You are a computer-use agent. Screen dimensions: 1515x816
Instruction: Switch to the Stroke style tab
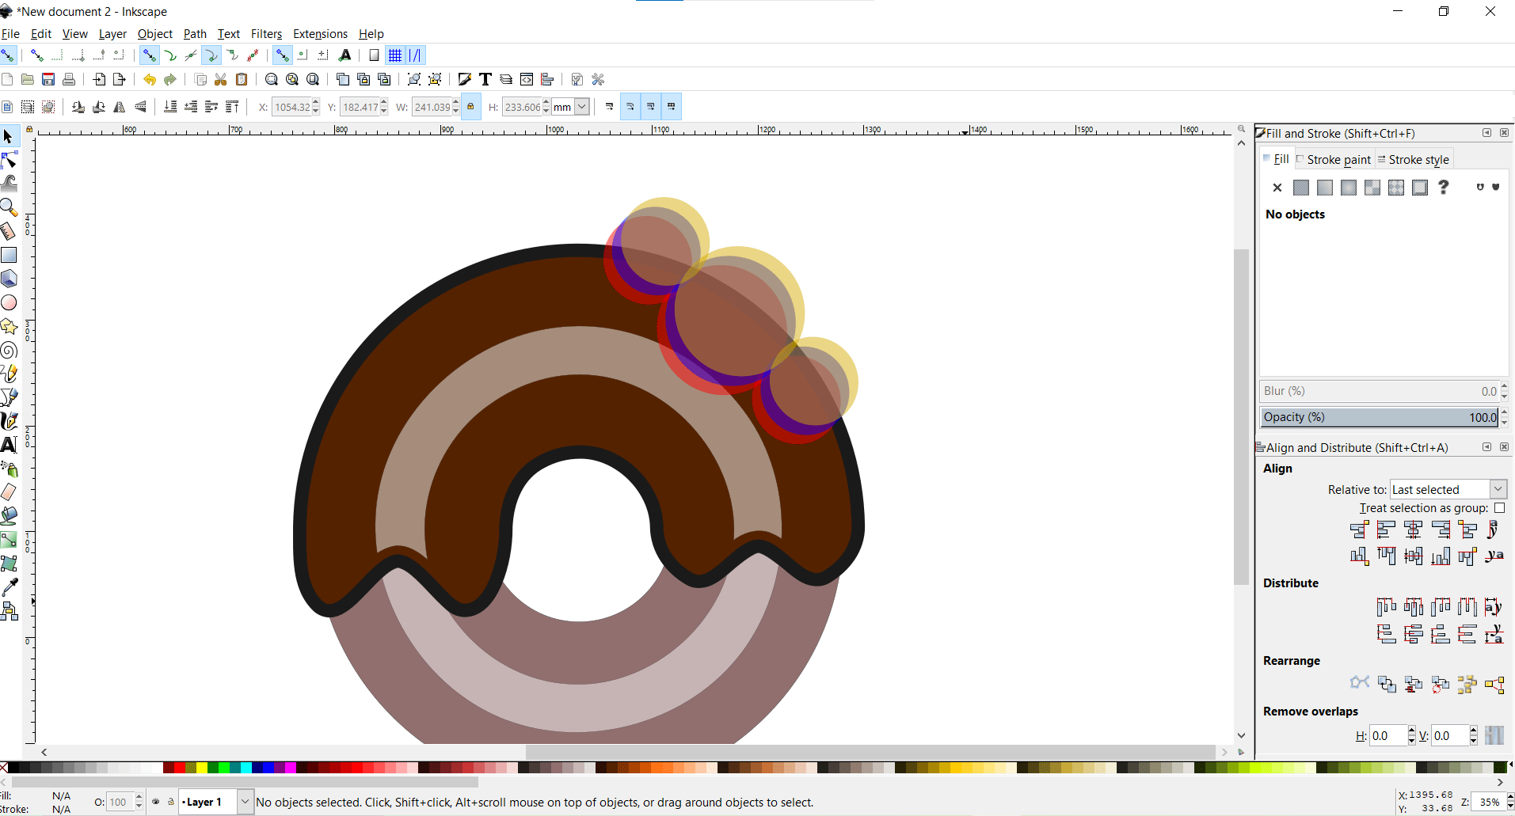[x=1414, y=159]
